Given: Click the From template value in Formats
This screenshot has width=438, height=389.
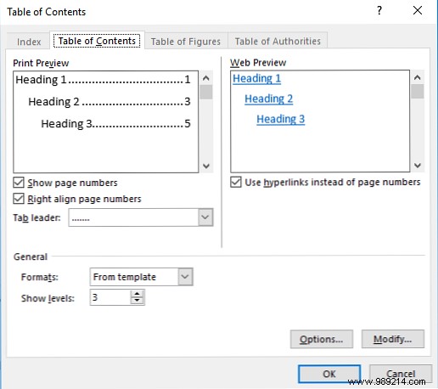Looking at the screenshot, I should (134, 277).
